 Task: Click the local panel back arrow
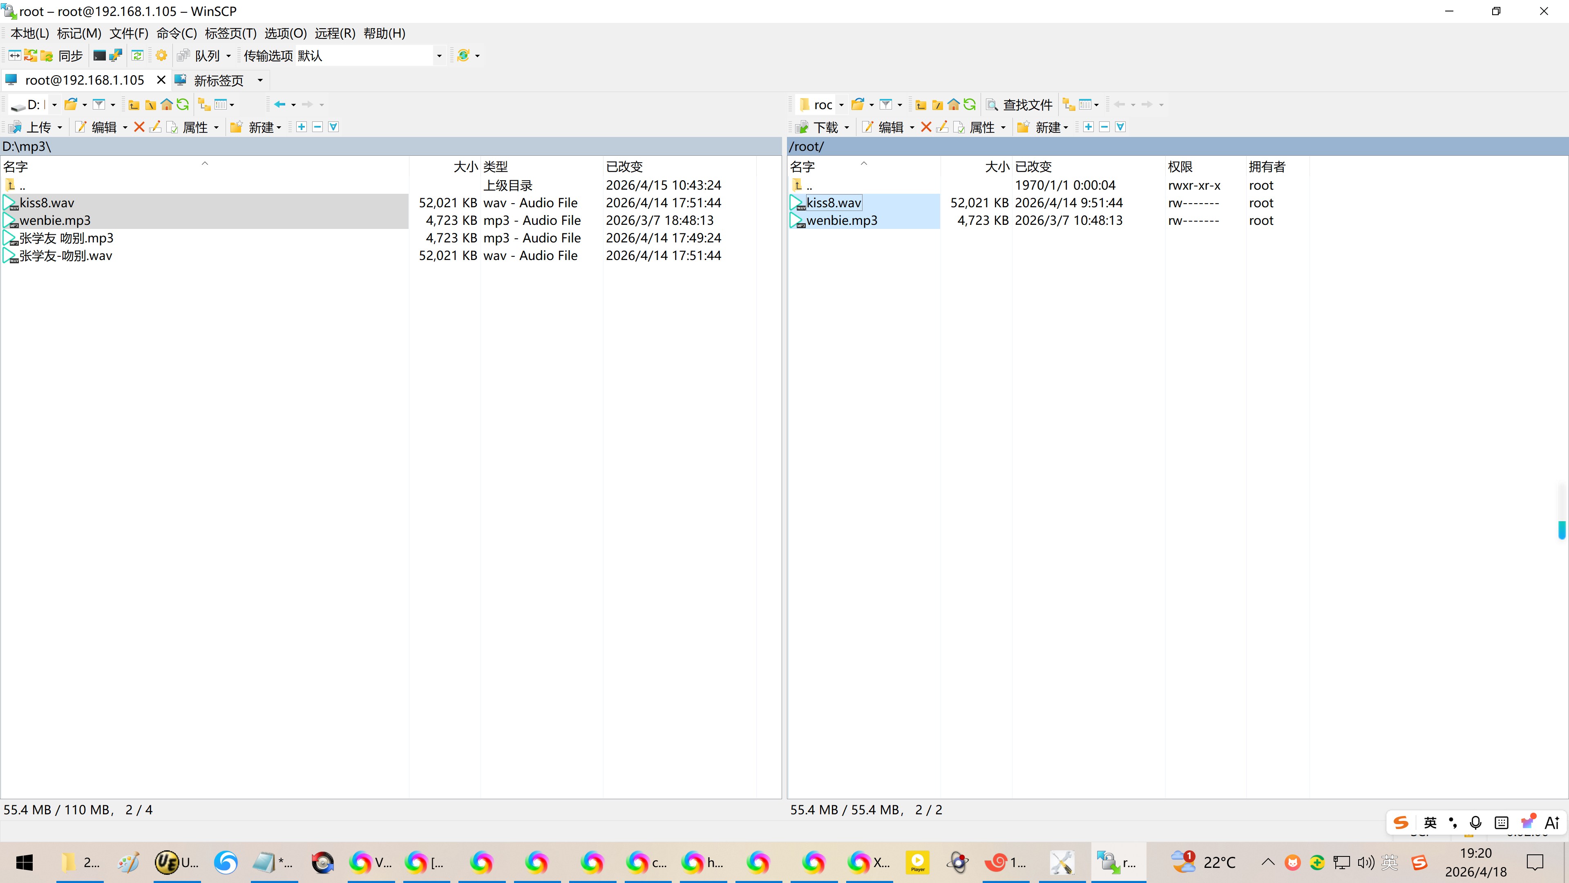click(x=279, y=105)
